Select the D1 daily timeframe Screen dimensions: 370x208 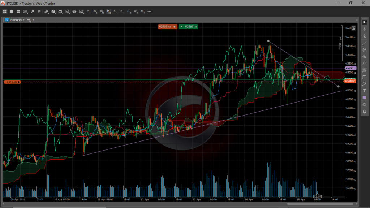pos(129,12)
